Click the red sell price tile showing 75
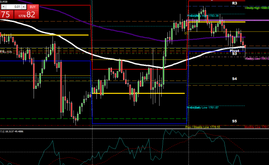The height and width of the screenshot is (165, 269). [x=6, y=14]
